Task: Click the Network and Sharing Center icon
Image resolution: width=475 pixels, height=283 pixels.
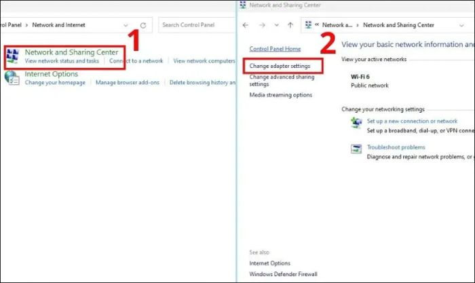Action: (x=13, y=56)
